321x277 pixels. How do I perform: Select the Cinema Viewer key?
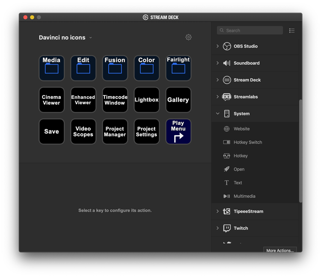51,100
